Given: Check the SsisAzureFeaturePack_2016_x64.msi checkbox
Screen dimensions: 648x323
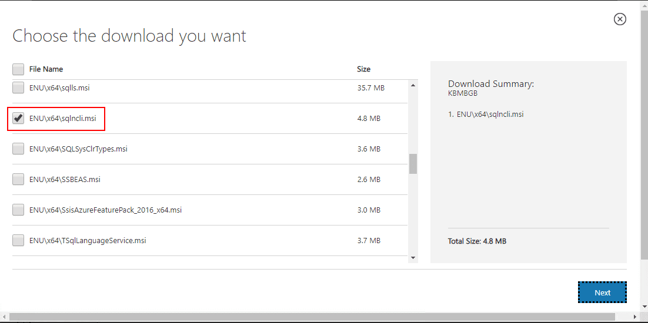Looking at the screenshot, I should pos(18,210).
